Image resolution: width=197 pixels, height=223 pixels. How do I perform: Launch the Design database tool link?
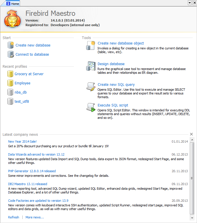[111, 64]
